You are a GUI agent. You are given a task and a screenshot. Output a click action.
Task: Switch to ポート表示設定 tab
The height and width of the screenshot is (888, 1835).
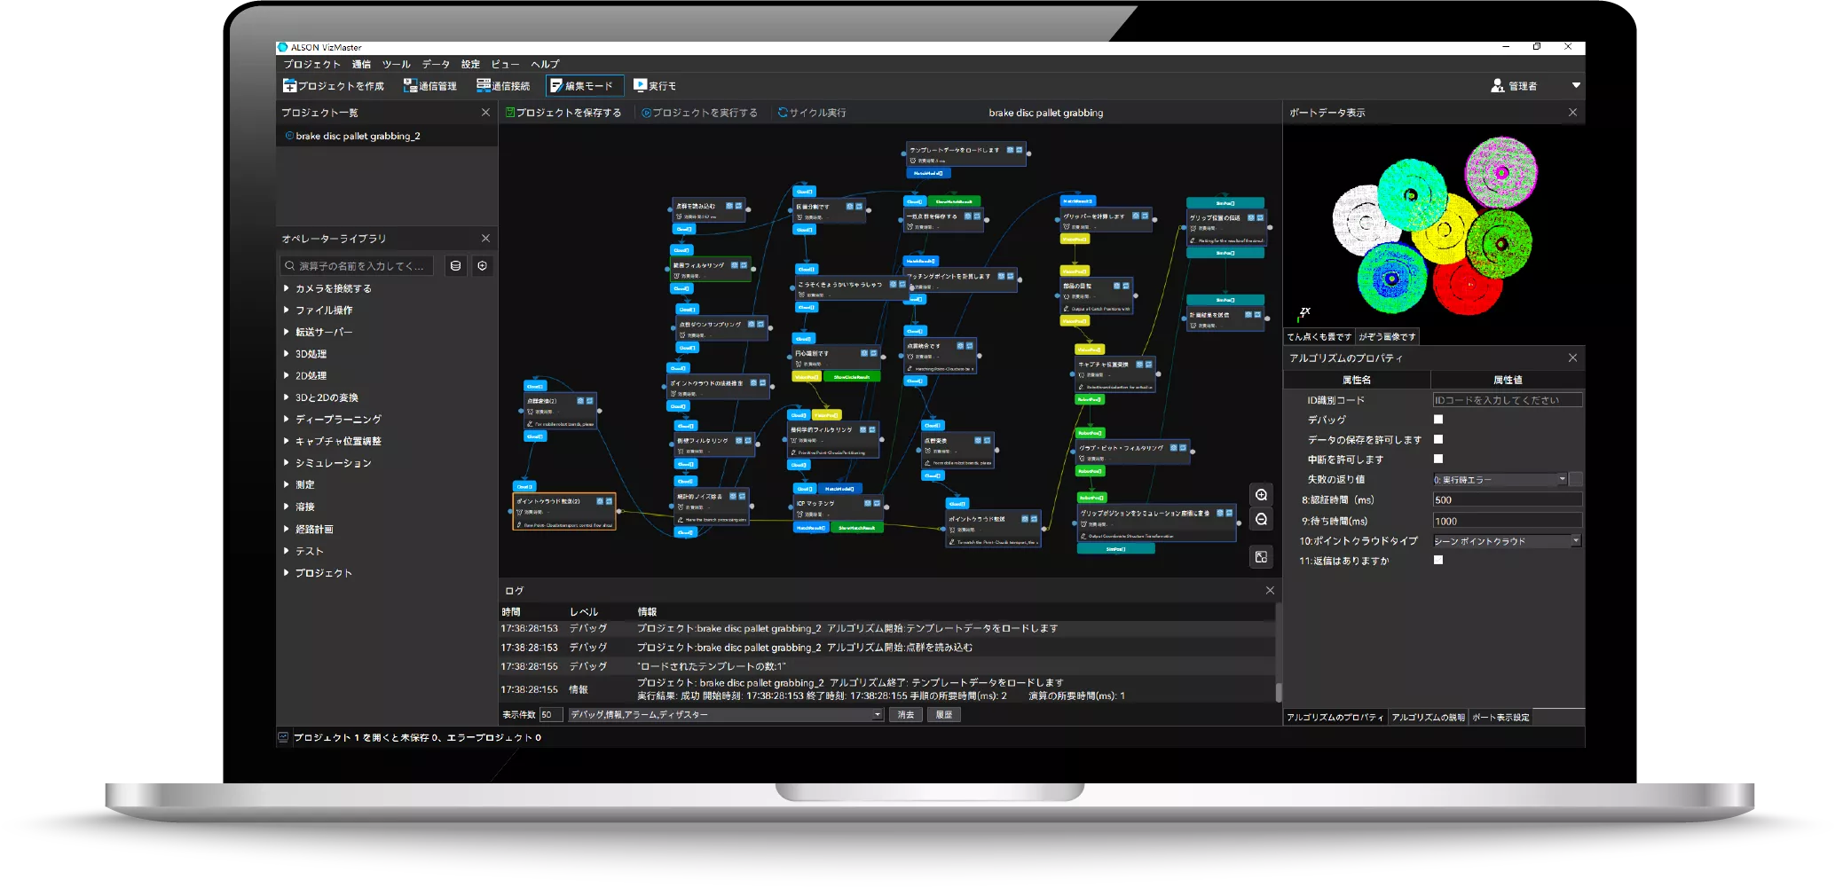click(1500, 717)
